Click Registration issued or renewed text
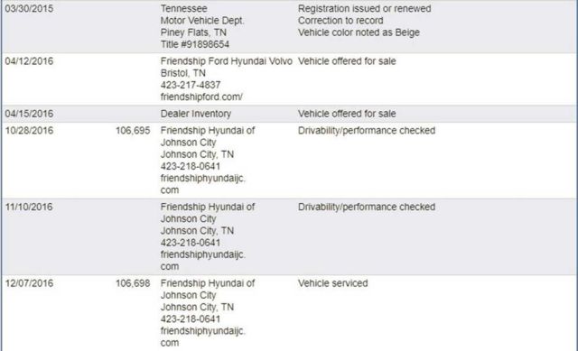578x351 pixels. [364, 8]
